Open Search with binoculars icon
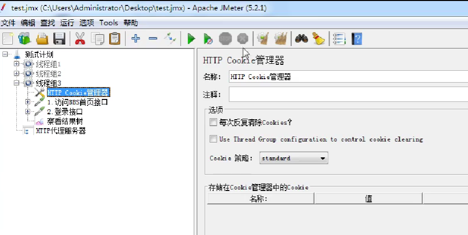The image size is (468, 235). (x=301, y=39)
